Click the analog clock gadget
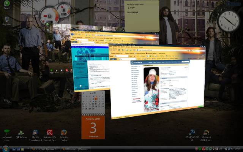243x152 pixels. click(x=229, y=21)
